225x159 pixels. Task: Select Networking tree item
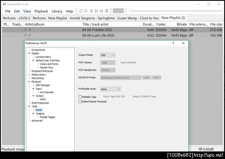[37, 78]
